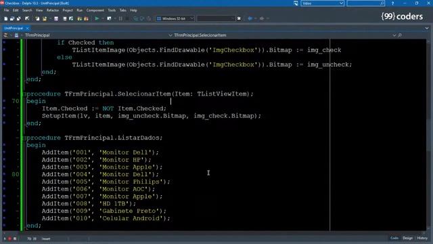Open the Project menu
433x244 pixels.
coord(68,10)
